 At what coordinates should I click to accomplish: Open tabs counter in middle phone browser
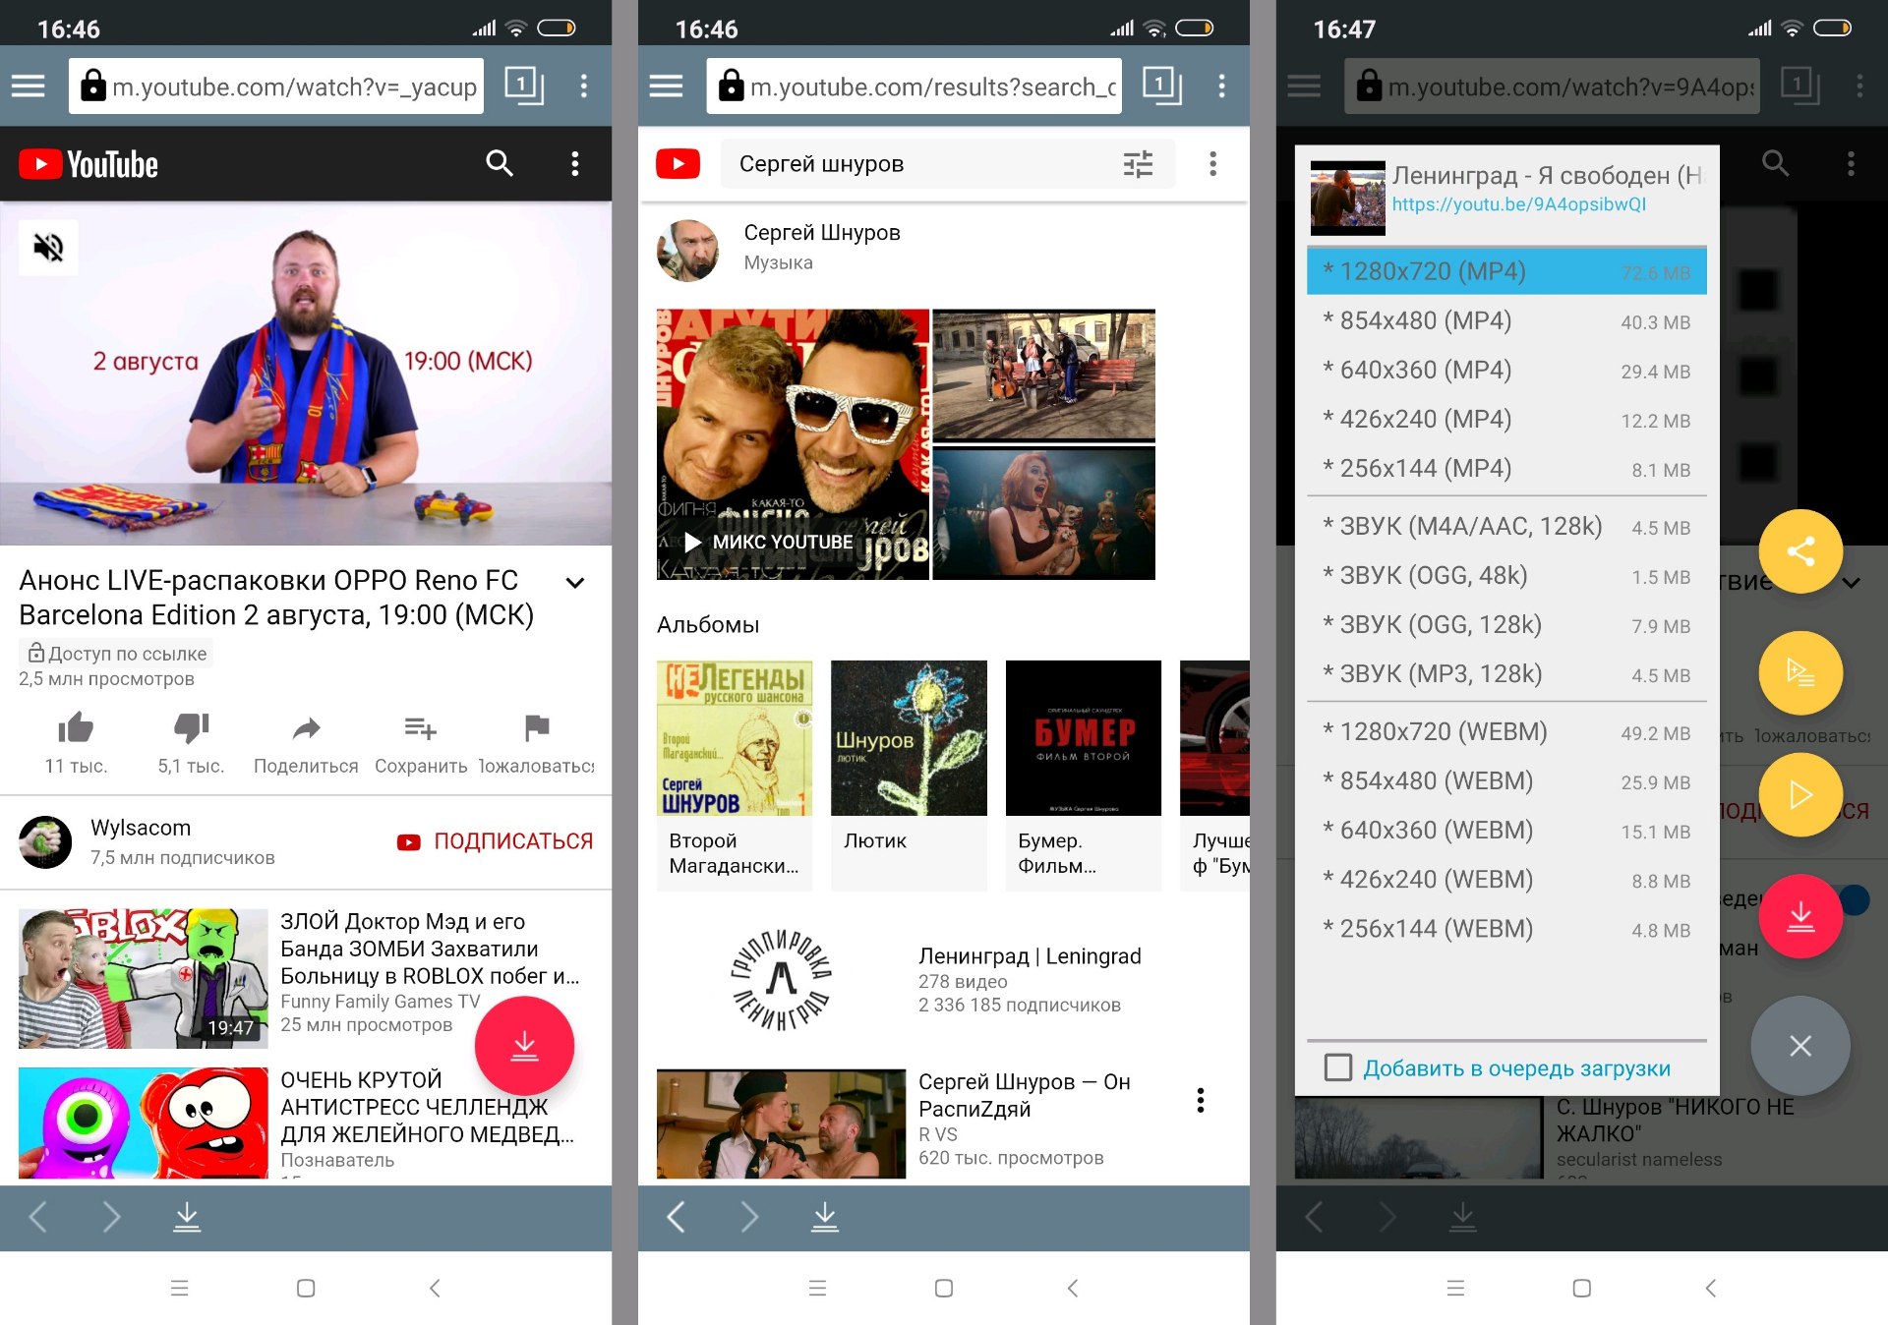coord(1162,86)
